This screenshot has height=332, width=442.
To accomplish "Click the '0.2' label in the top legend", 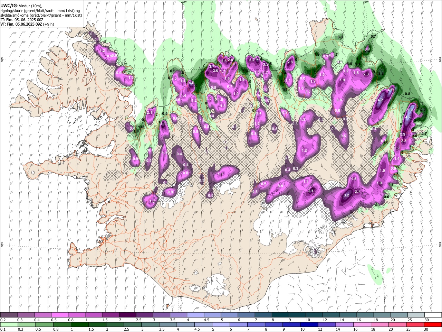I will 3,320.
